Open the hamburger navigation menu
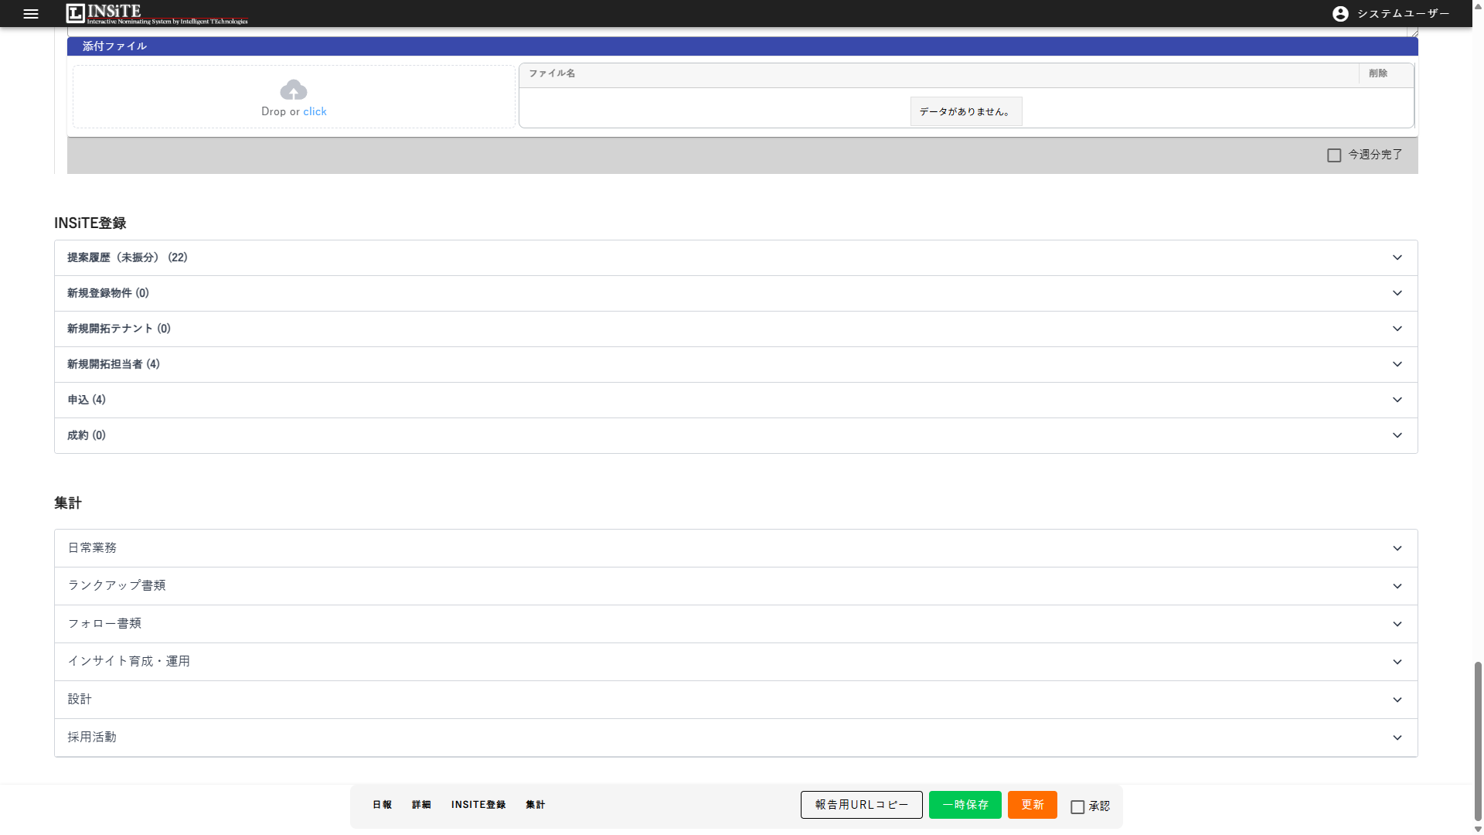The width and height of the screenshot is (1484, 835). point(31,14)
